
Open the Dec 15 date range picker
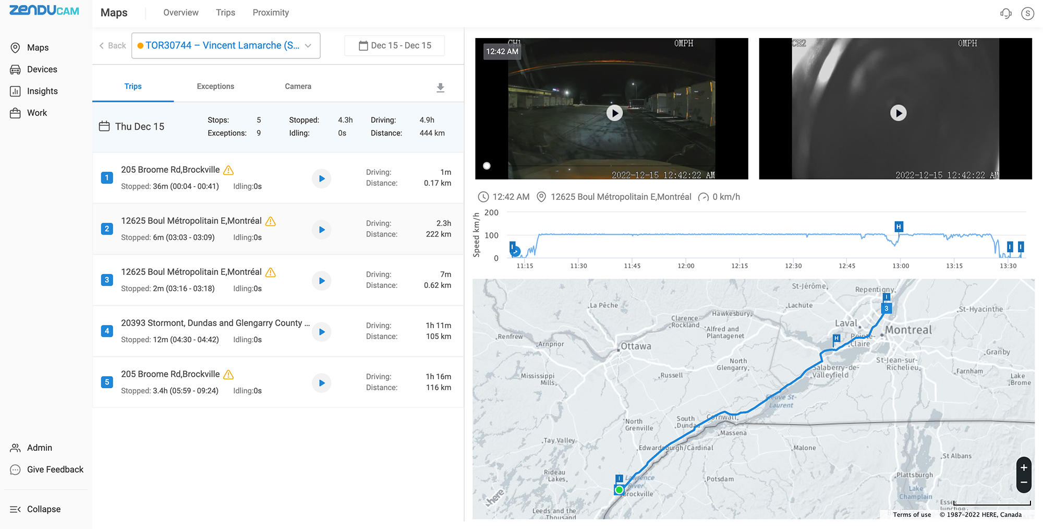pyautogui.click(x=395, y=45)
